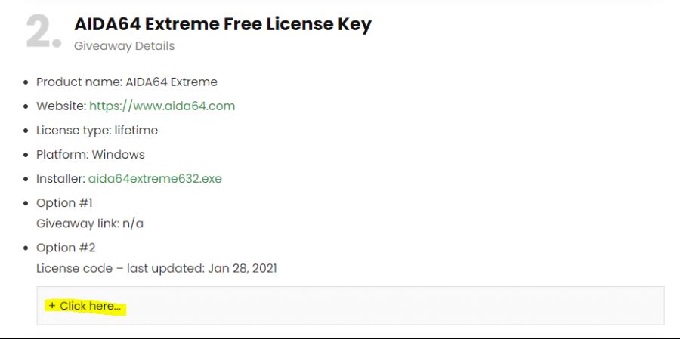Download the aida64extreme632.exe installer link
The height and width of the screenshot is (339, 680).
tap(155, 179)
